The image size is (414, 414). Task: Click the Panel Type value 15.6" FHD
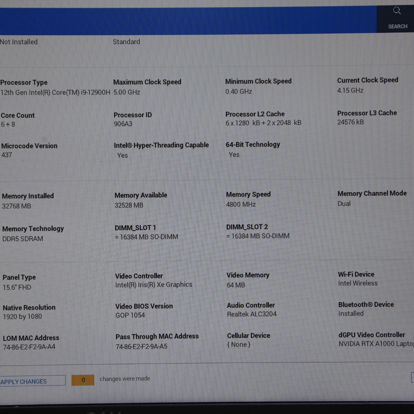17,287
